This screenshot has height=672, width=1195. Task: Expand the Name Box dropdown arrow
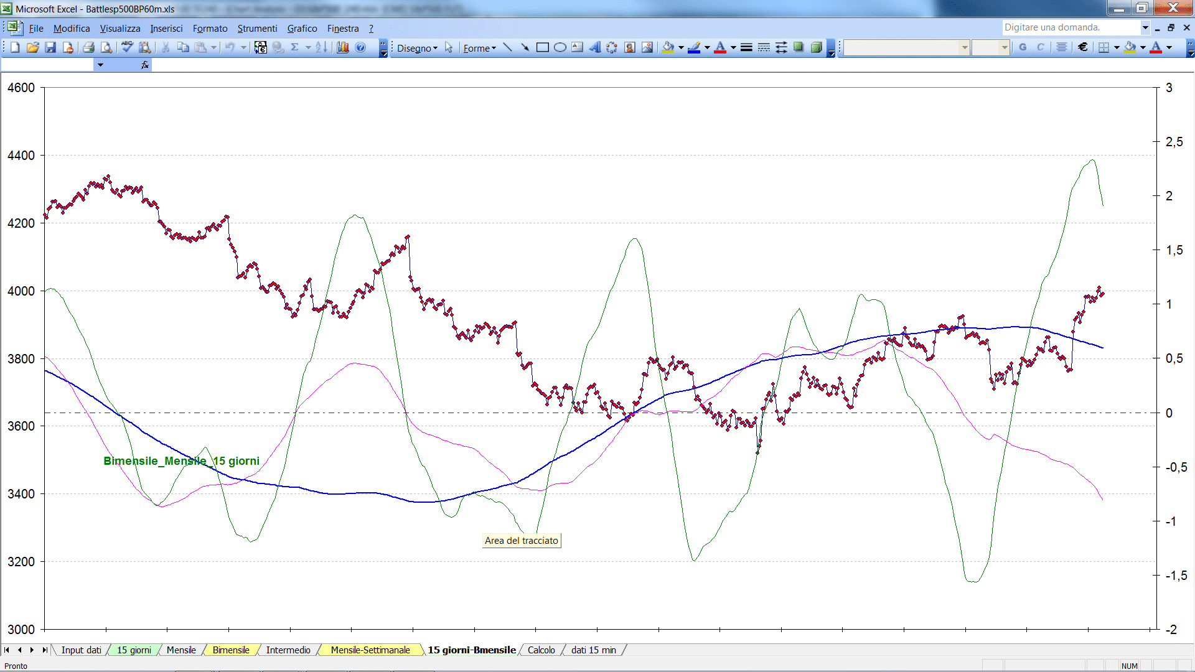coord(100,65)
